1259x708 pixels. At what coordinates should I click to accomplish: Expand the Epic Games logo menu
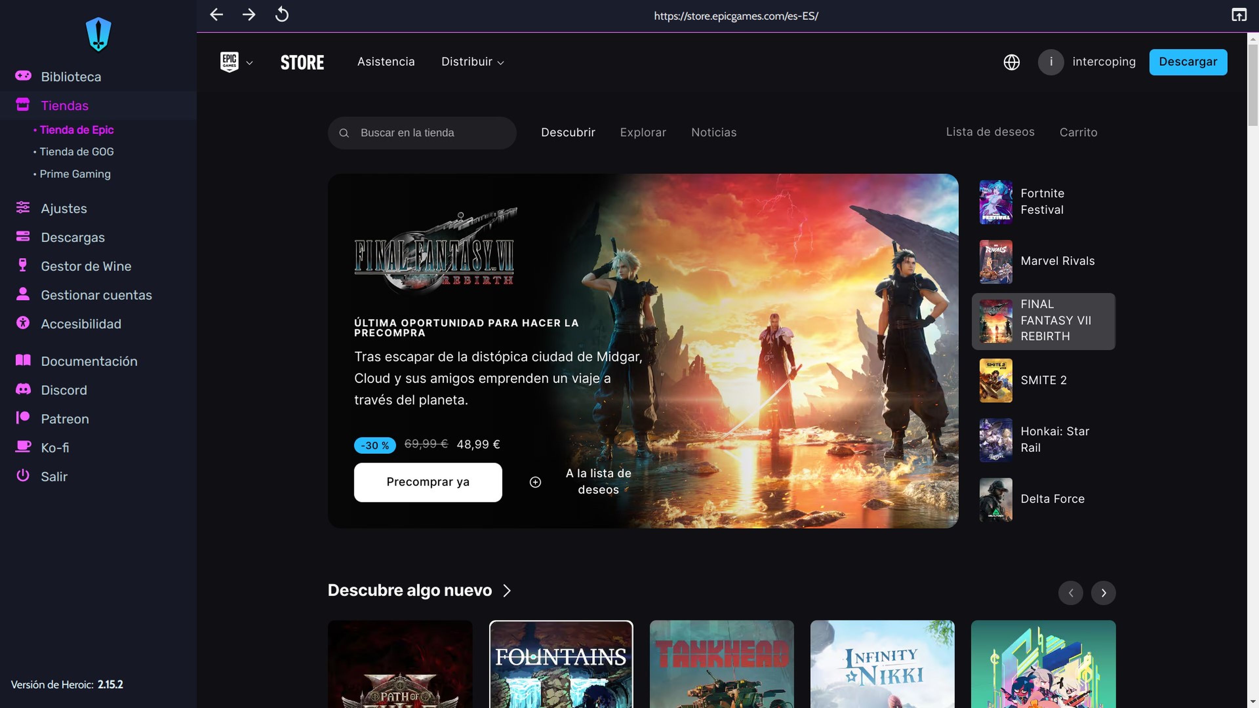(x=236, y=62)
